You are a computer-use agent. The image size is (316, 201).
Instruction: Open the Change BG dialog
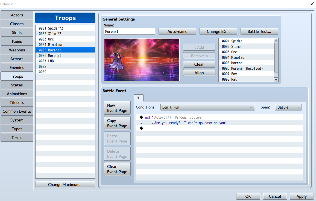[218, 31]
